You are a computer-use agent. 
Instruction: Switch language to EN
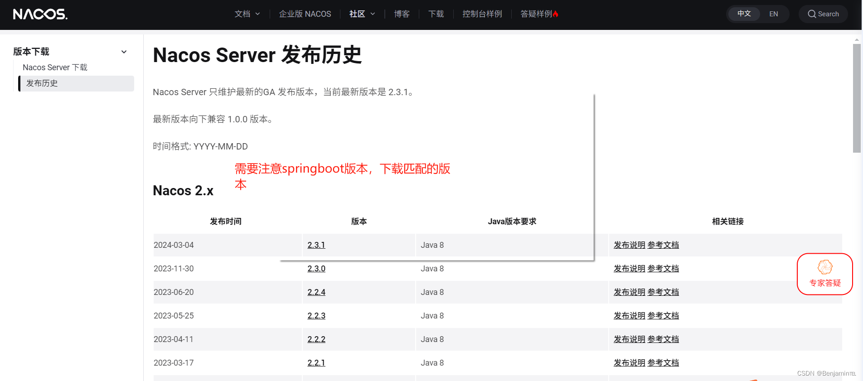coord(774,14)
